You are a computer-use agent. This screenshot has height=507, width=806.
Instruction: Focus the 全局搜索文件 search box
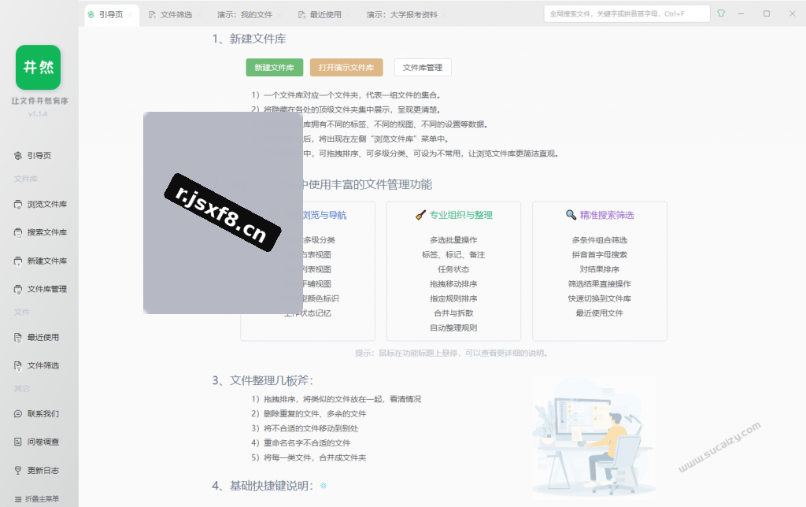coord(627,14)
